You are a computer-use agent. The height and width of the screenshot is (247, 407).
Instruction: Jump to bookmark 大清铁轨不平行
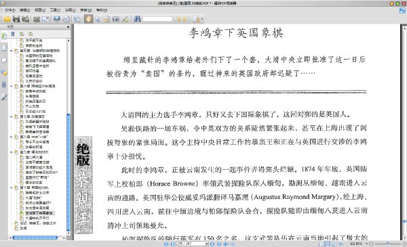[37, 219]
